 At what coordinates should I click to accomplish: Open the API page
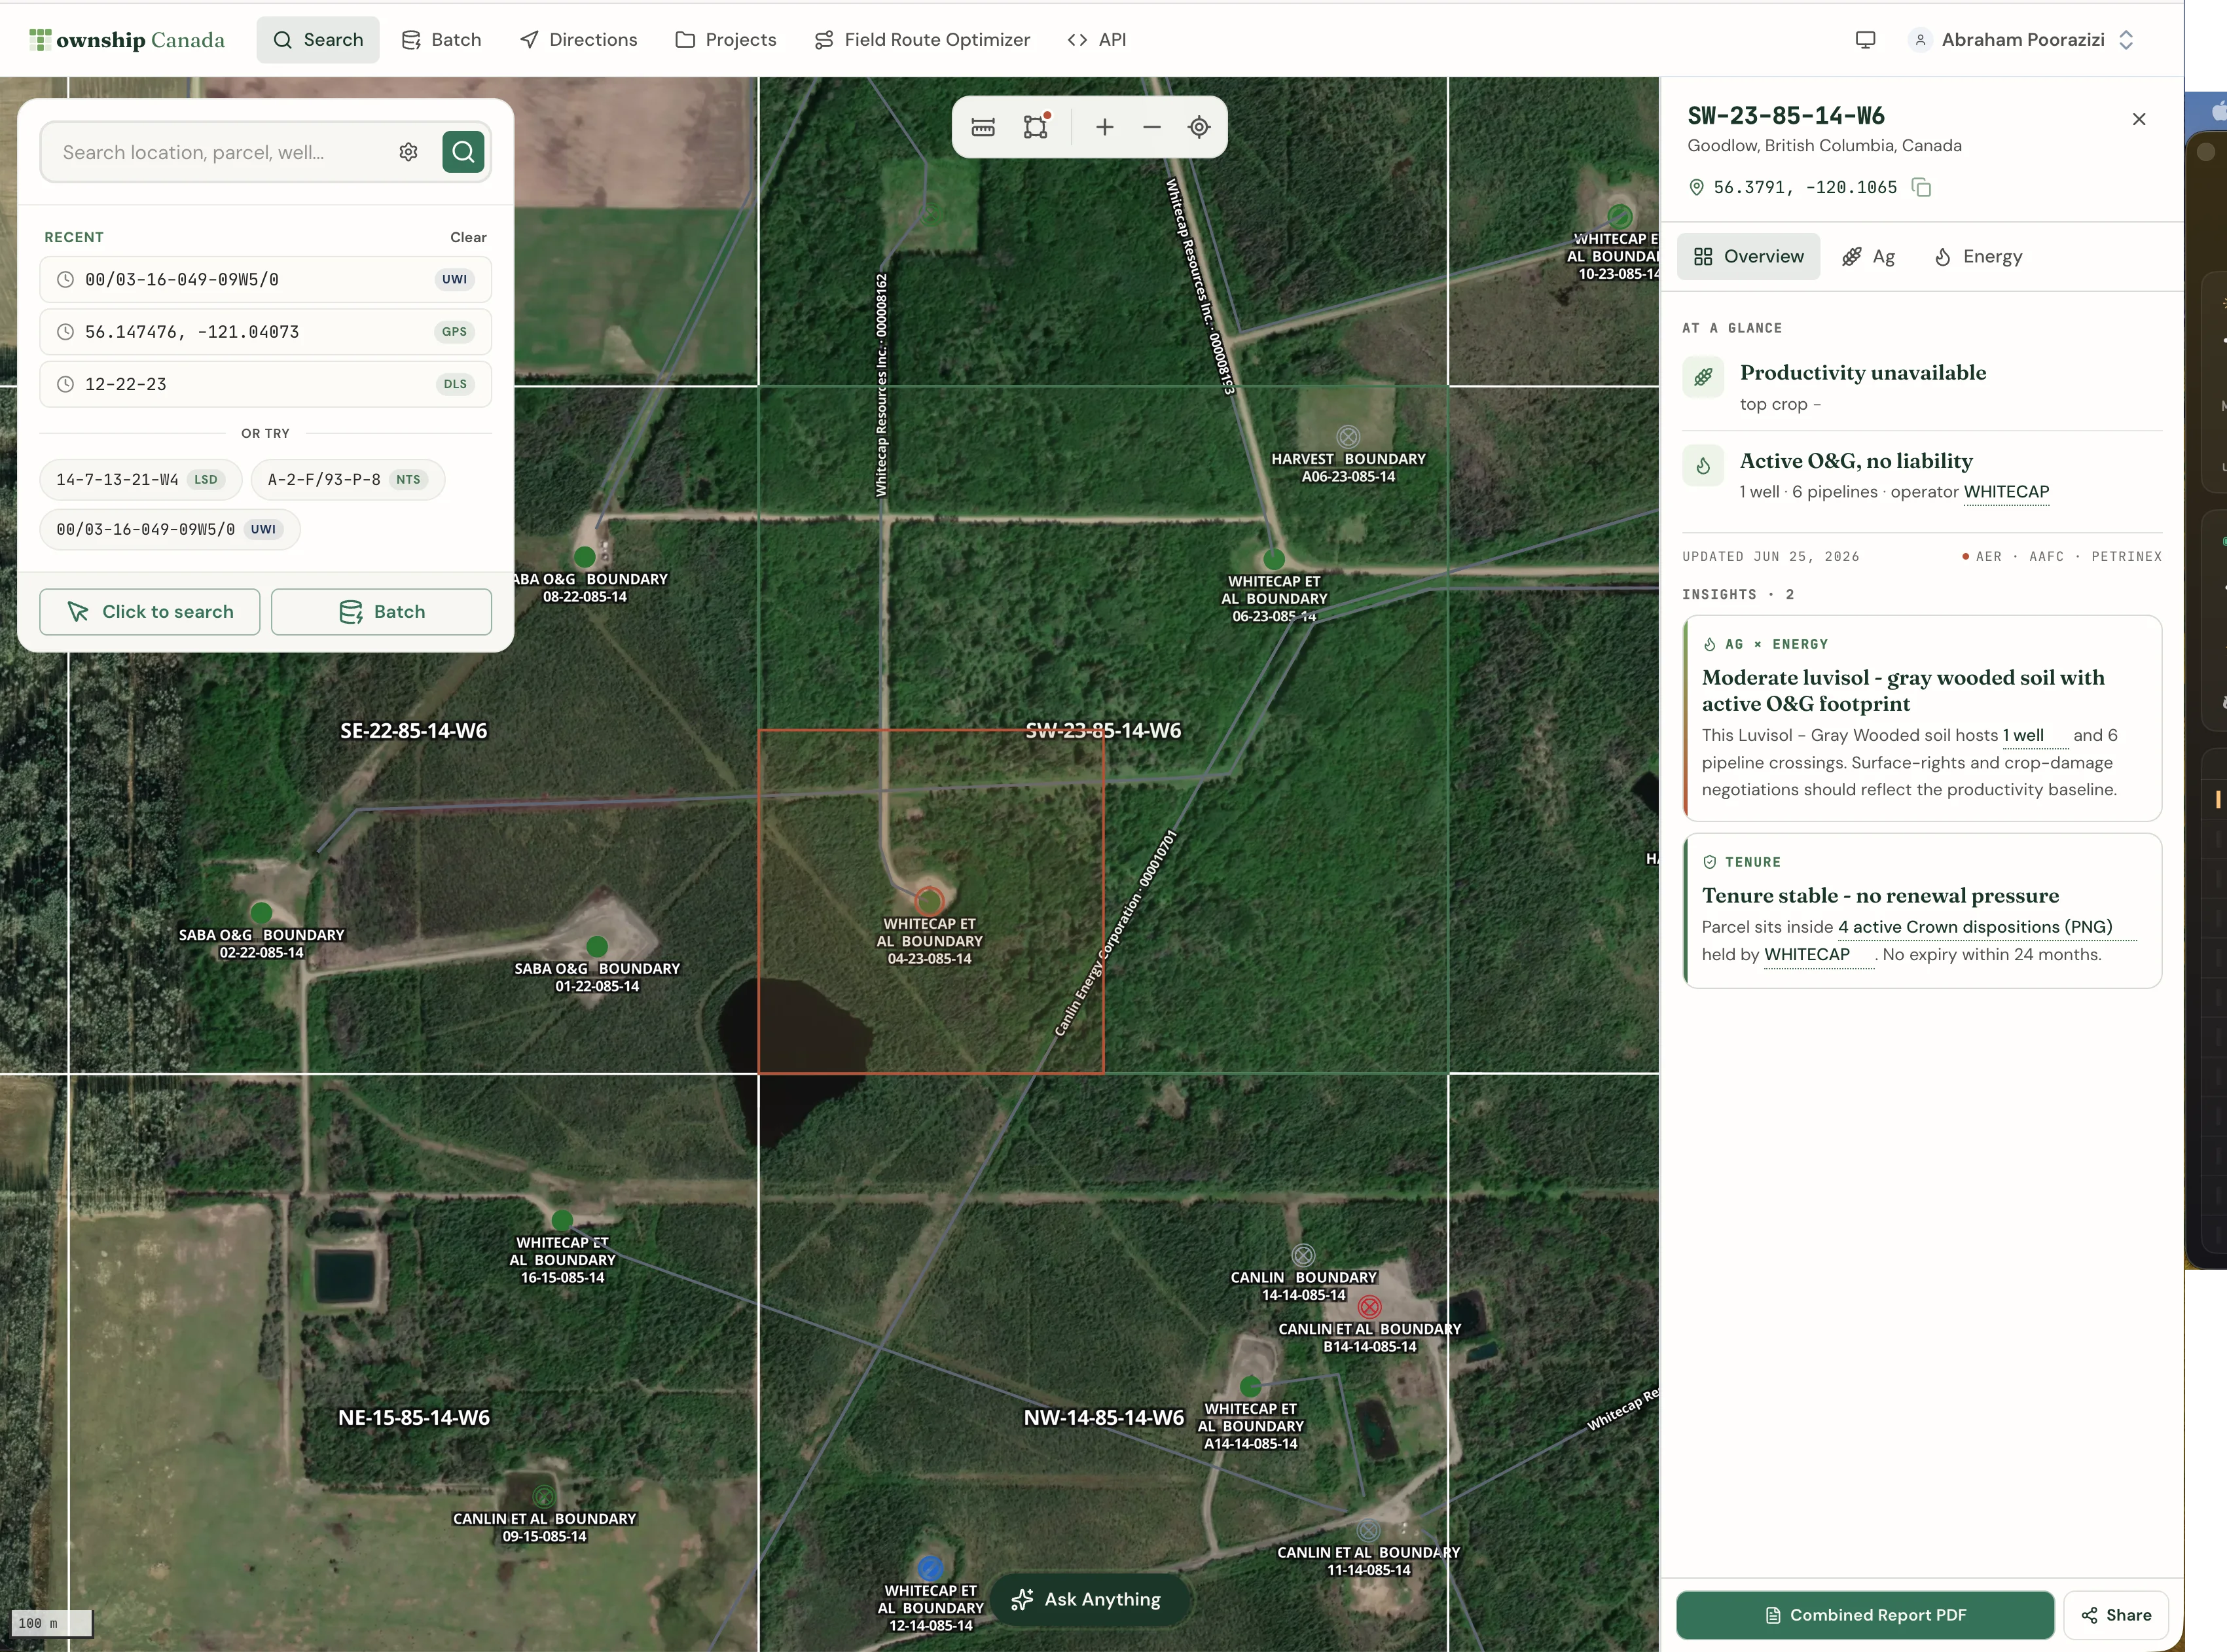point(1097,40)
